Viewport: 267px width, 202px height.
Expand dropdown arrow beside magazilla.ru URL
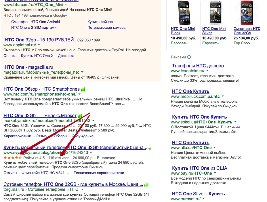point(82,72)
